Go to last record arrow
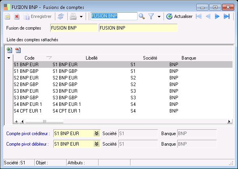 coord(227,16)
